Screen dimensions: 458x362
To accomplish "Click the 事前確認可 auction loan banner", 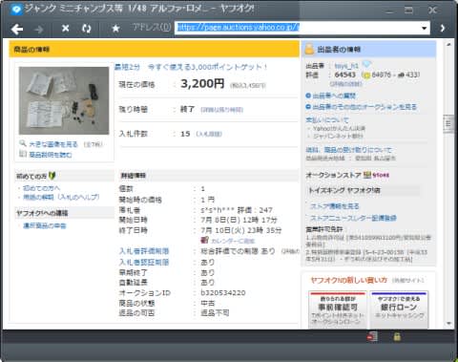I will pyautogui.click(x=337, y=309).
